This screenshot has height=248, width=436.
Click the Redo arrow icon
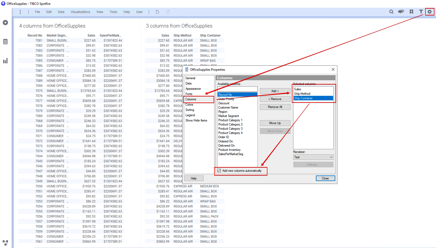tap(168, 12)
